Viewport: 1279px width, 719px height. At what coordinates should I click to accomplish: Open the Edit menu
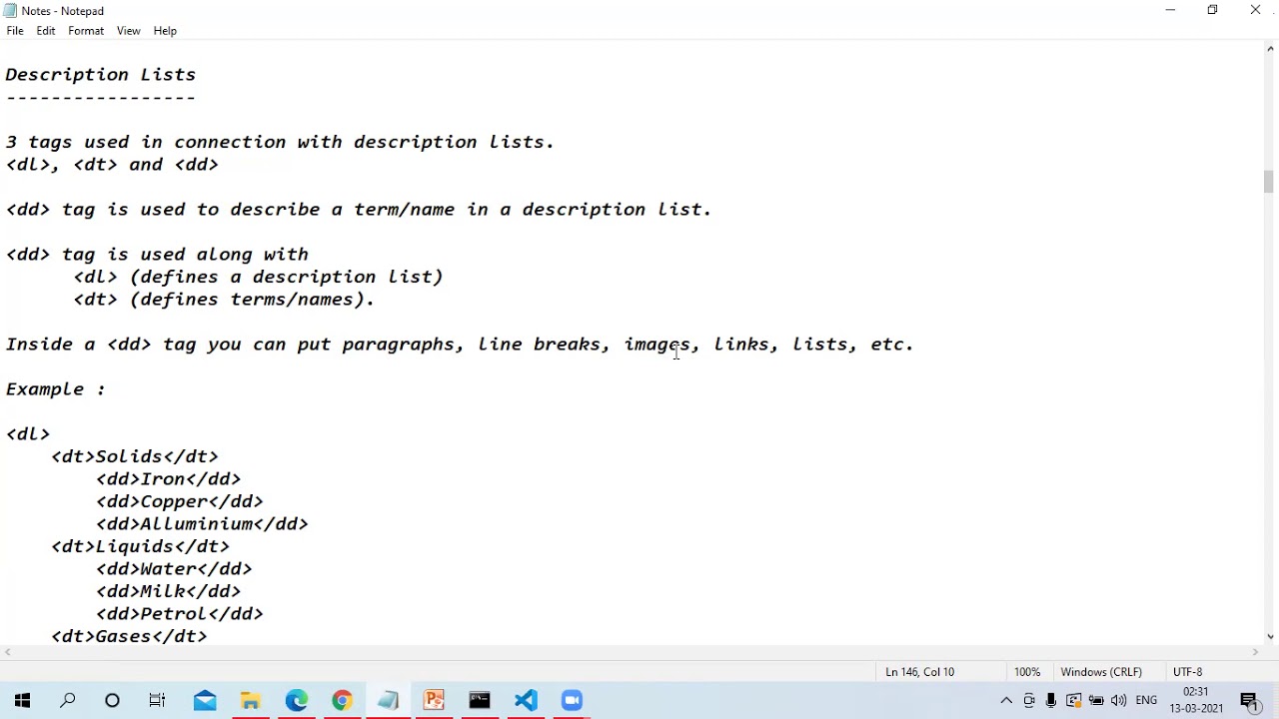coord(46,31)
